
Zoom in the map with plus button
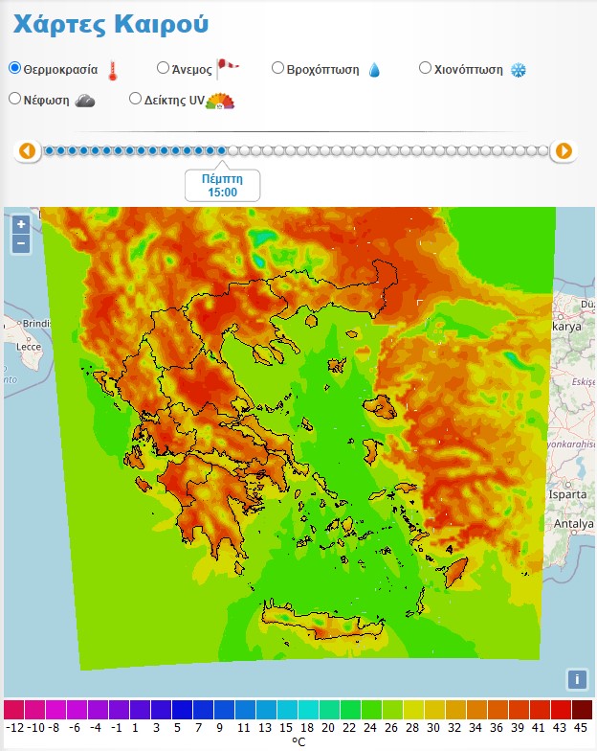[21, 224]
